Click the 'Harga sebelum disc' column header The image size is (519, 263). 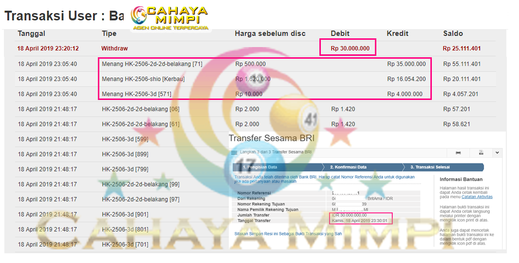point(270,33)
